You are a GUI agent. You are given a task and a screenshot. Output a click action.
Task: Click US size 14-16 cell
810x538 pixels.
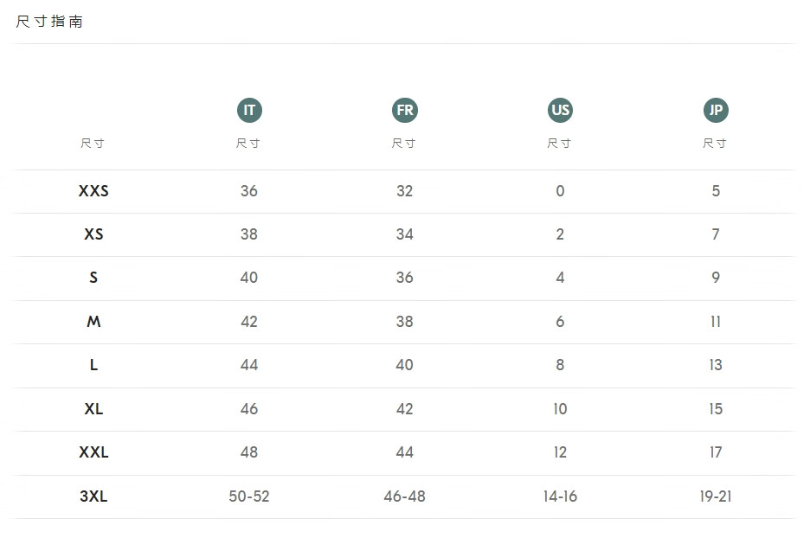560,496
